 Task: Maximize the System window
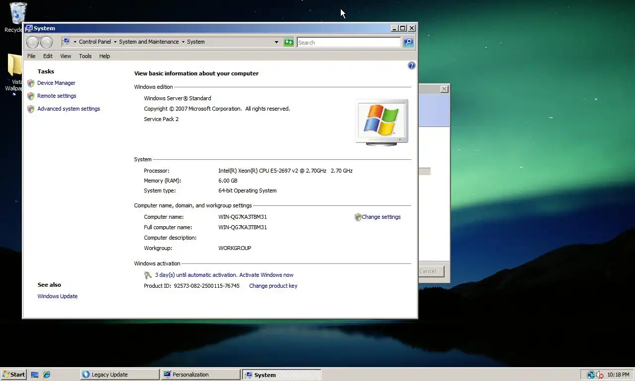click(x=403, y=28)
